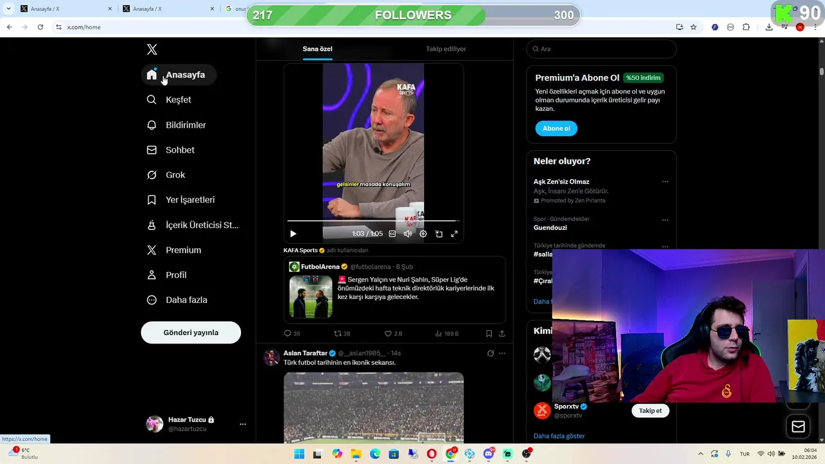This screenshot has height=464, width=825.
Task: Follow Sporxtv with Takip et button
Action: coord(650,411)
